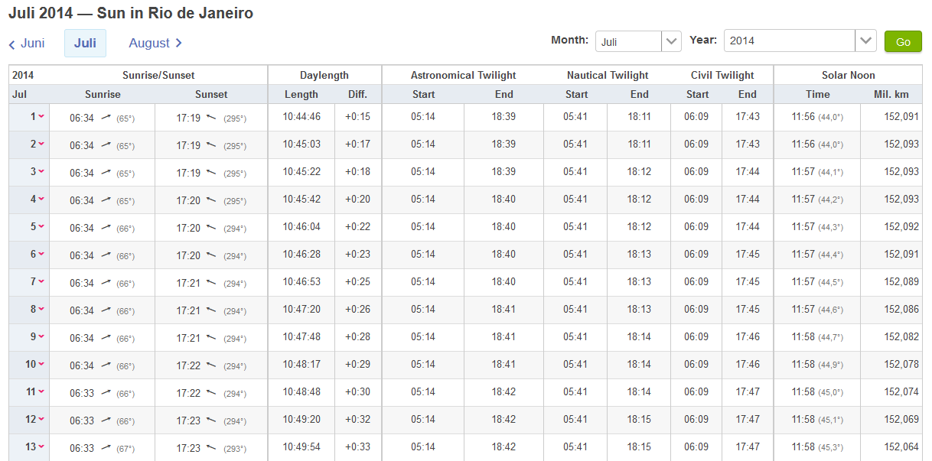Select nautical twilight end 18:13 for July 6
Screen dimensions: 932x461
click(x=640, y=255)
